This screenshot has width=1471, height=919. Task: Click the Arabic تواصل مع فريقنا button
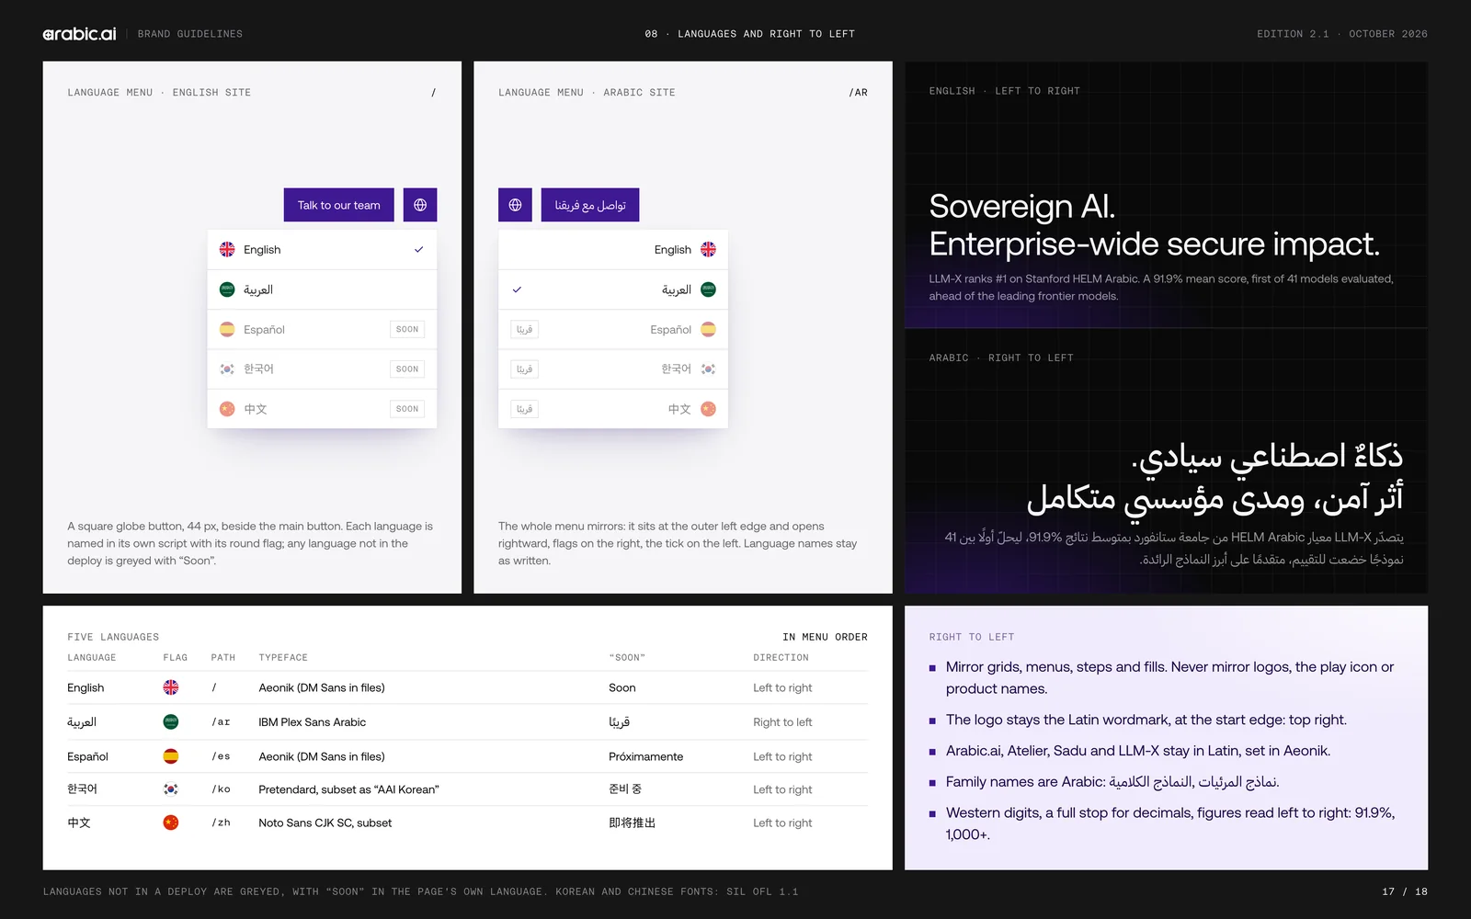click(590, 205)
